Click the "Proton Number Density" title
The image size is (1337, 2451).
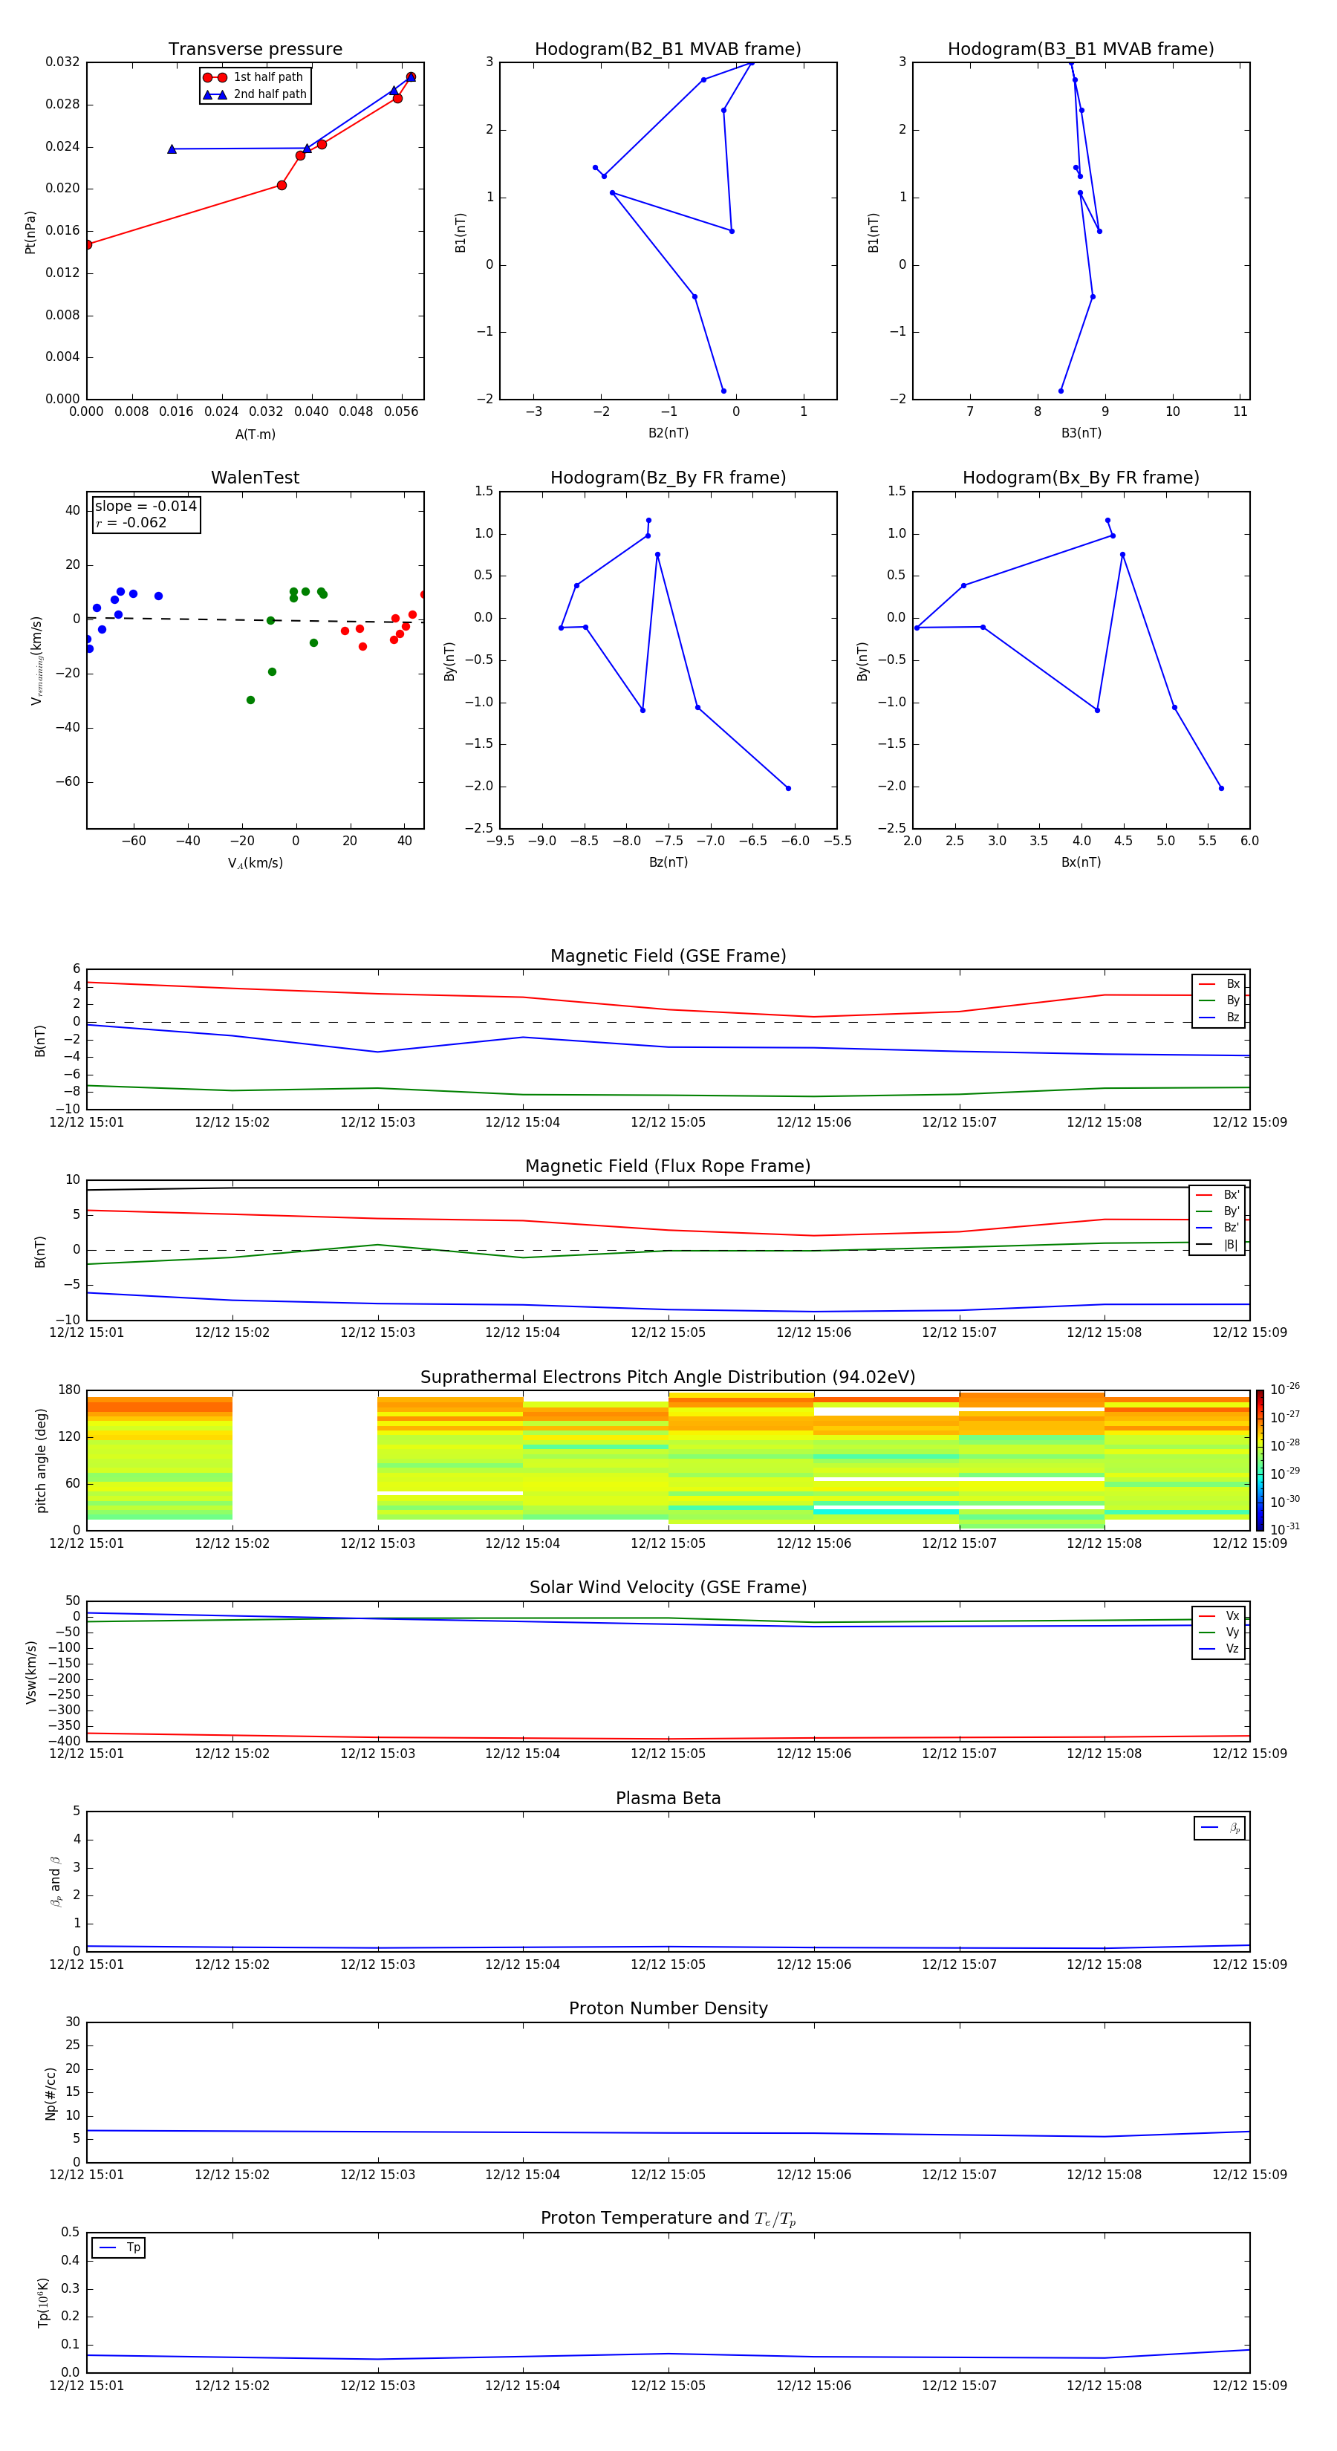668,2008
